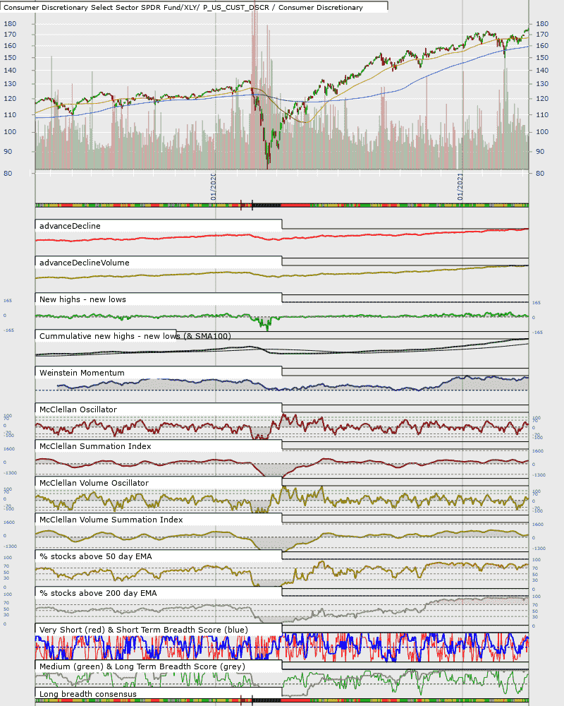Click the New highs - new lows label
This screenshot has width=564, height=706.
pyautogui.click(x=82, y=299)
